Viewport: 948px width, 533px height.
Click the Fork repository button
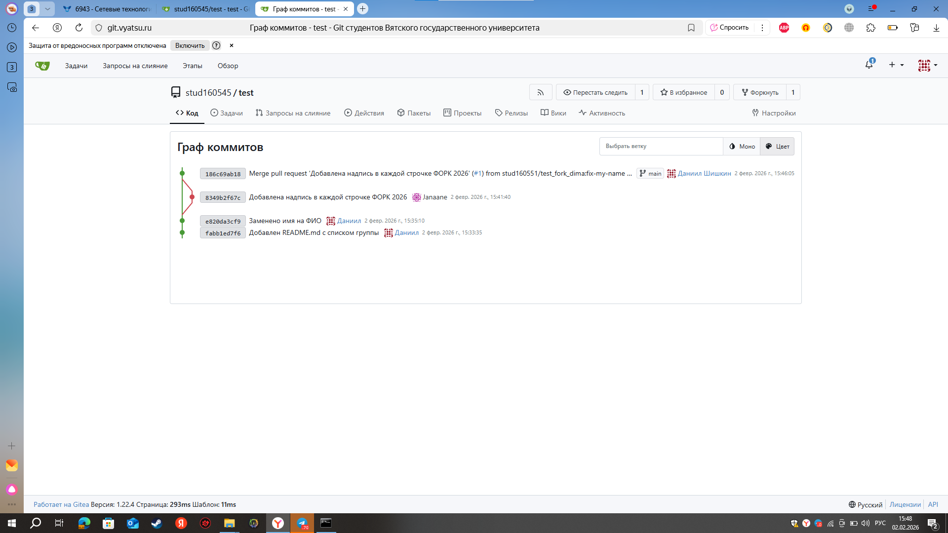(760, 92)
